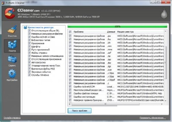Toggle the Файлы справки checkbox
Image resolution: width=172 pixels, height=122 pixels.
click(29, 53)
